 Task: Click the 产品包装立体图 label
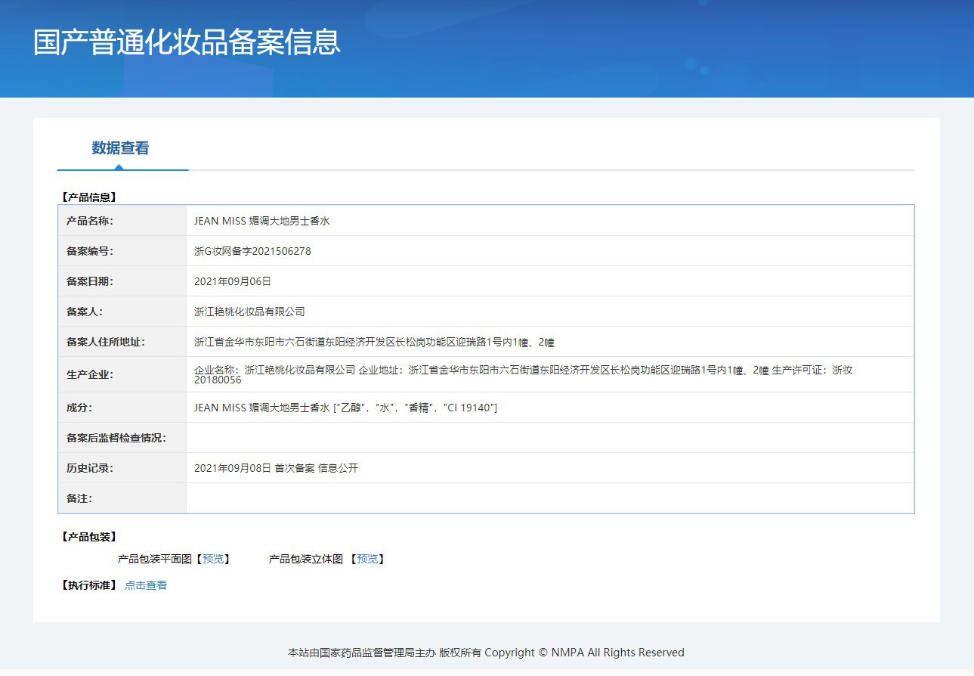306,559
